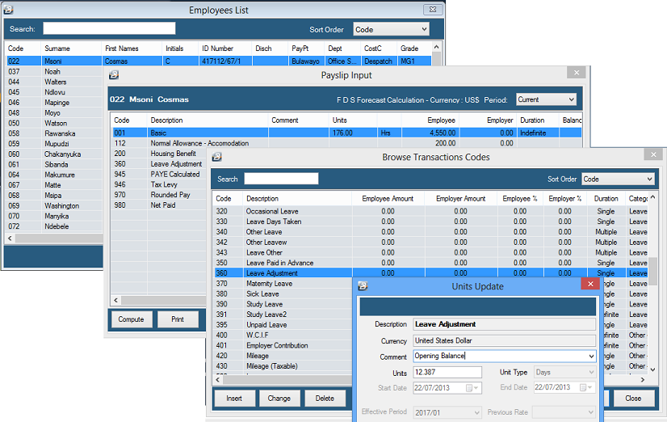The image size is (667, 422).
Task: Select PAYE Calculated row in Payslip Input
Action: click(160, 174)
